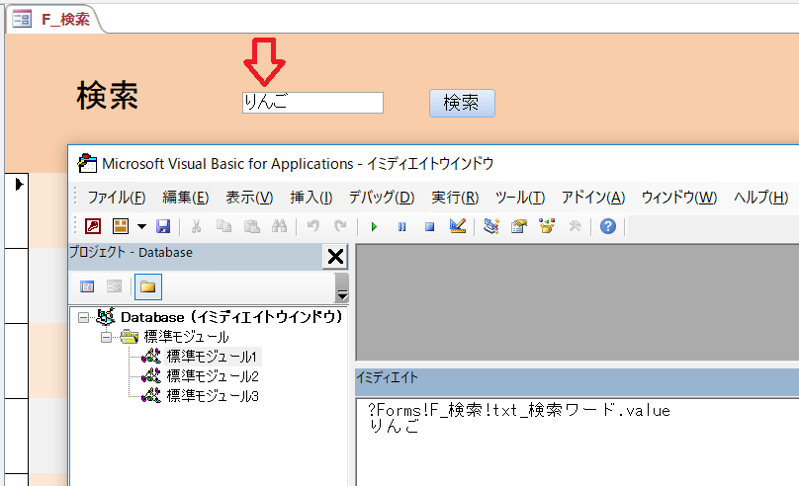Select 標準モジュール2 in the project tree
Viewport: 799px width, 486px height.
[213, 376]
